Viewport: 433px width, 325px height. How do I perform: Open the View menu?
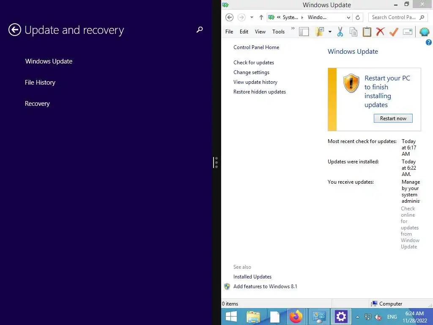[260, 31]
